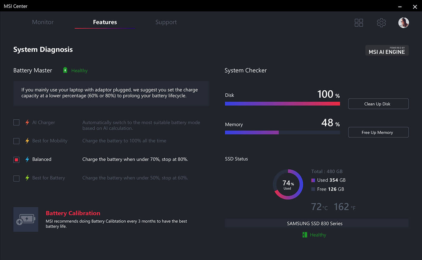
Task: Click the Best for Battery lightning icon
Action: [27, 178]
